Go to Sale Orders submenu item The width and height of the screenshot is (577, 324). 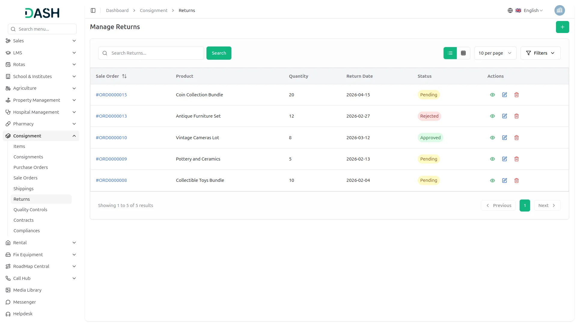[x=26, y=178]
